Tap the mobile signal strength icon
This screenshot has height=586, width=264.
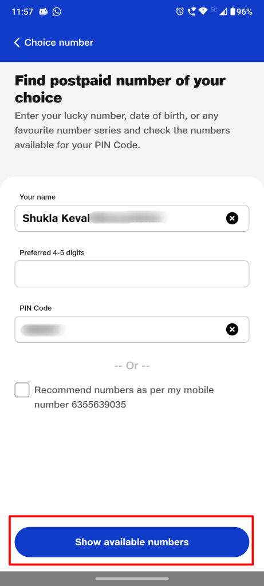(x=223, y=11)
